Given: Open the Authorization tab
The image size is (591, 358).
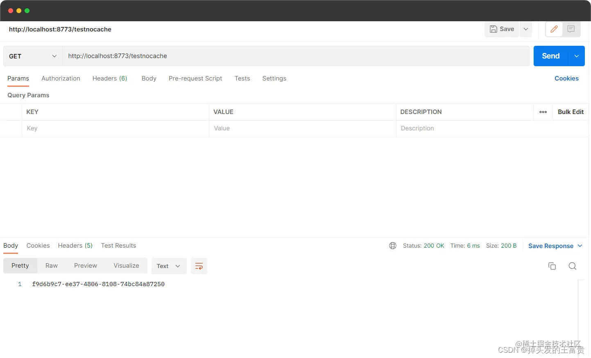Looking at the screenshot, I should click(61, 78).
